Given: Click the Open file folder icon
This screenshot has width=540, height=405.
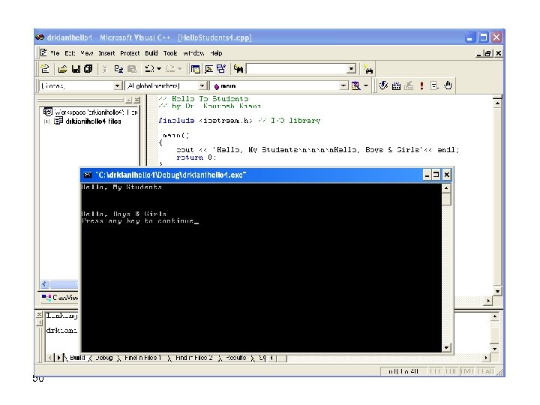Looking at the screenshot, I should 62,69.
